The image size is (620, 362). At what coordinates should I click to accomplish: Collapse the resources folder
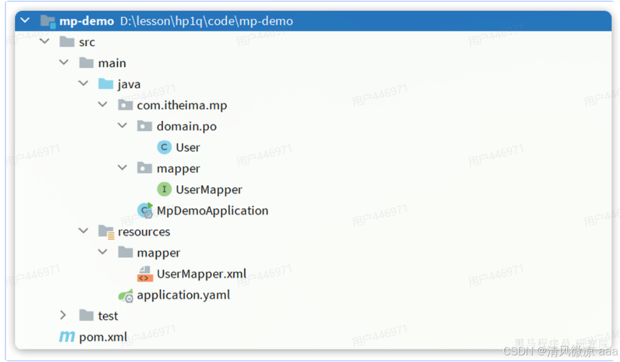[x=83, y=230]
